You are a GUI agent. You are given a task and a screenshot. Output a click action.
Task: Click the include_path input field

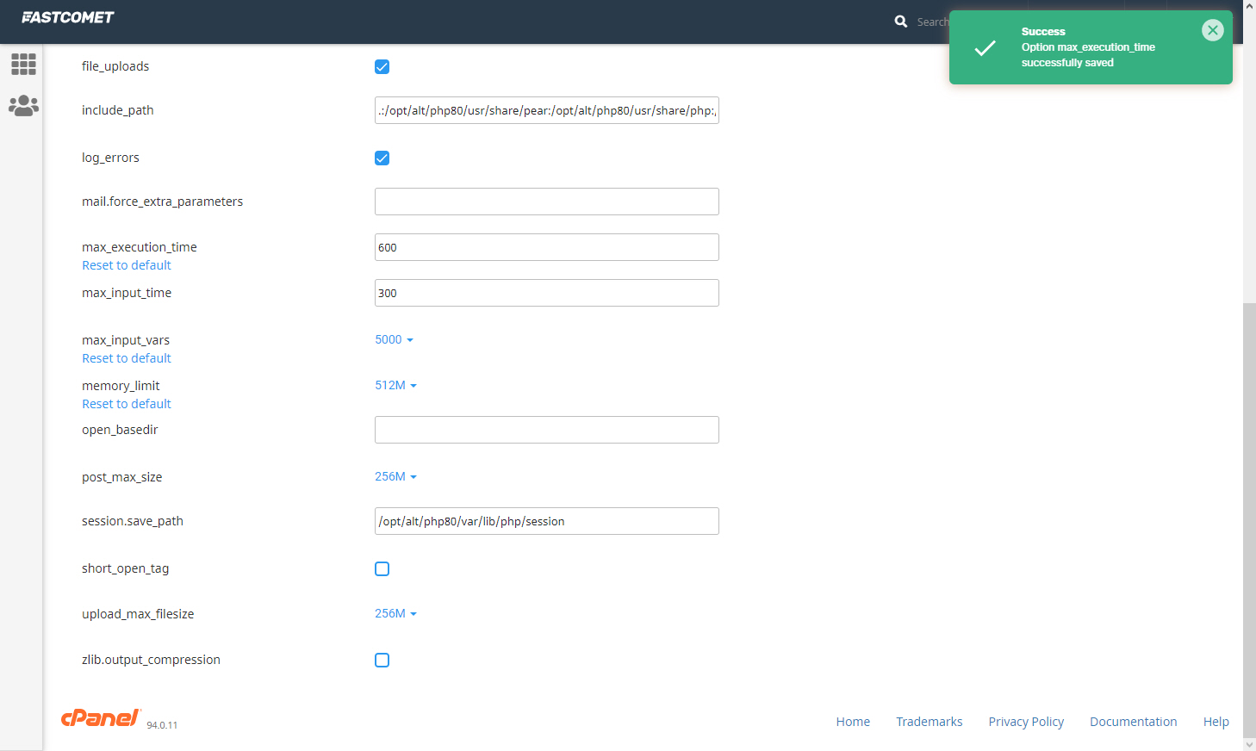click(x=547, y=110)
